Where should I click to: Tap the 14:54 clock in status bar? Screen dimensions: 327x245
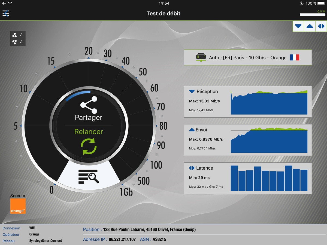tap(163, 3)
